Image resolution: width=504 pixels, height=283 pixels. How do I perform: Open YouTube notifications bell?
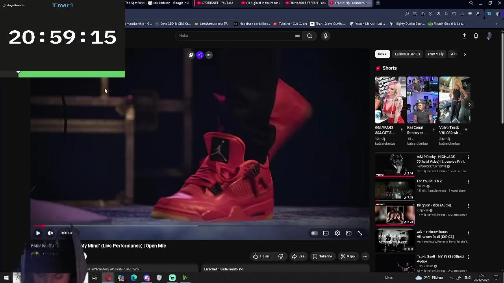[x=476, y=36]
